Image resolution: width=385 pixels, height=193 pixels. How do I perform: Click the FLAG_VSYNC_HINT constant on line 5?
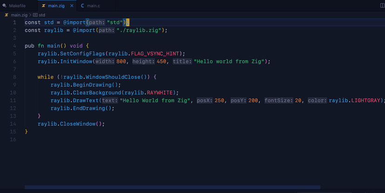click(x=155, y=53)
